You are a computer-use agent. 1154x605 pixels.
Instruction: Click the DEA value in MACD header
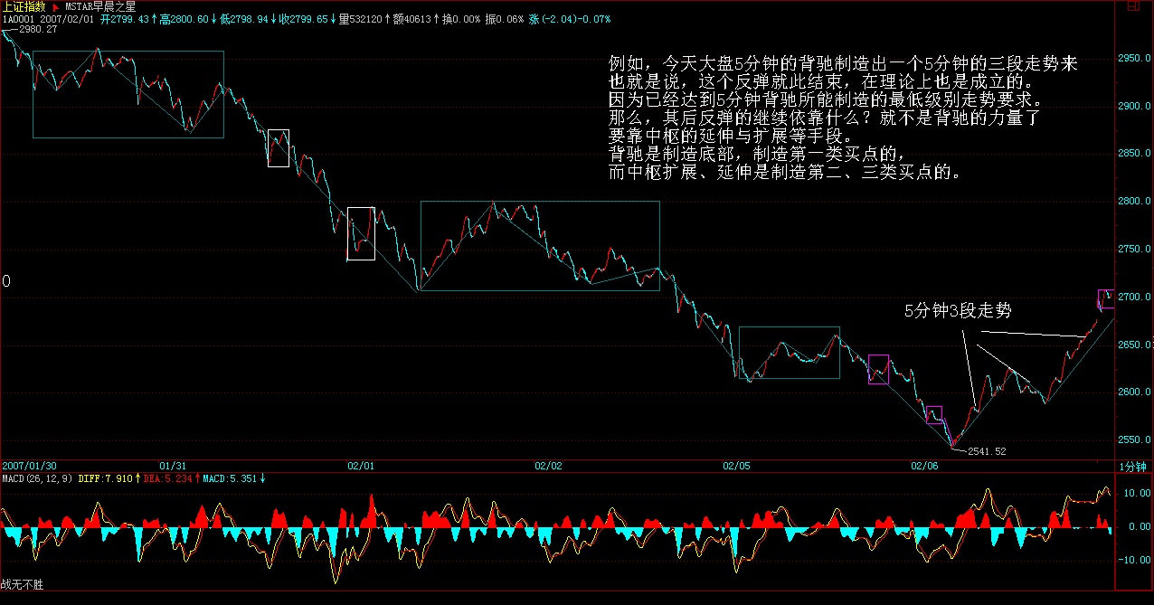(x=168, y=477)
